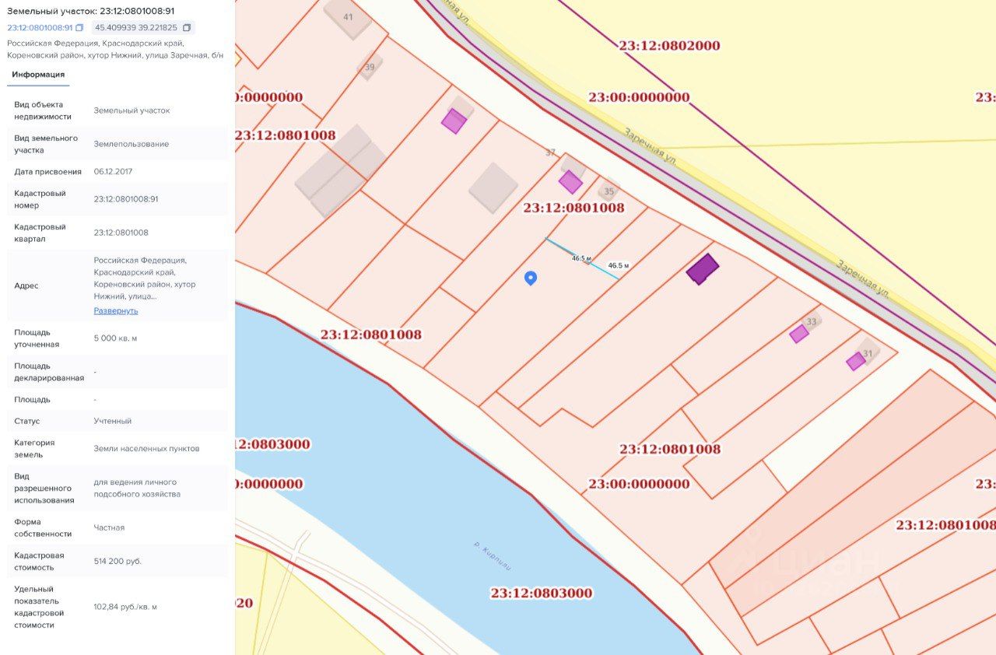Click value Землепользование
Image resolution: width=996 pixels, height=655 pixels.
click(132, 144)
